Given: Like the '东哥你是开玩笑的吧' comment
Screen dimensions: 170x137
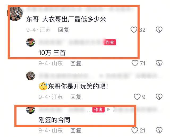Looking at the screenshot, I should pyautogui.click(x=137, y=97).
